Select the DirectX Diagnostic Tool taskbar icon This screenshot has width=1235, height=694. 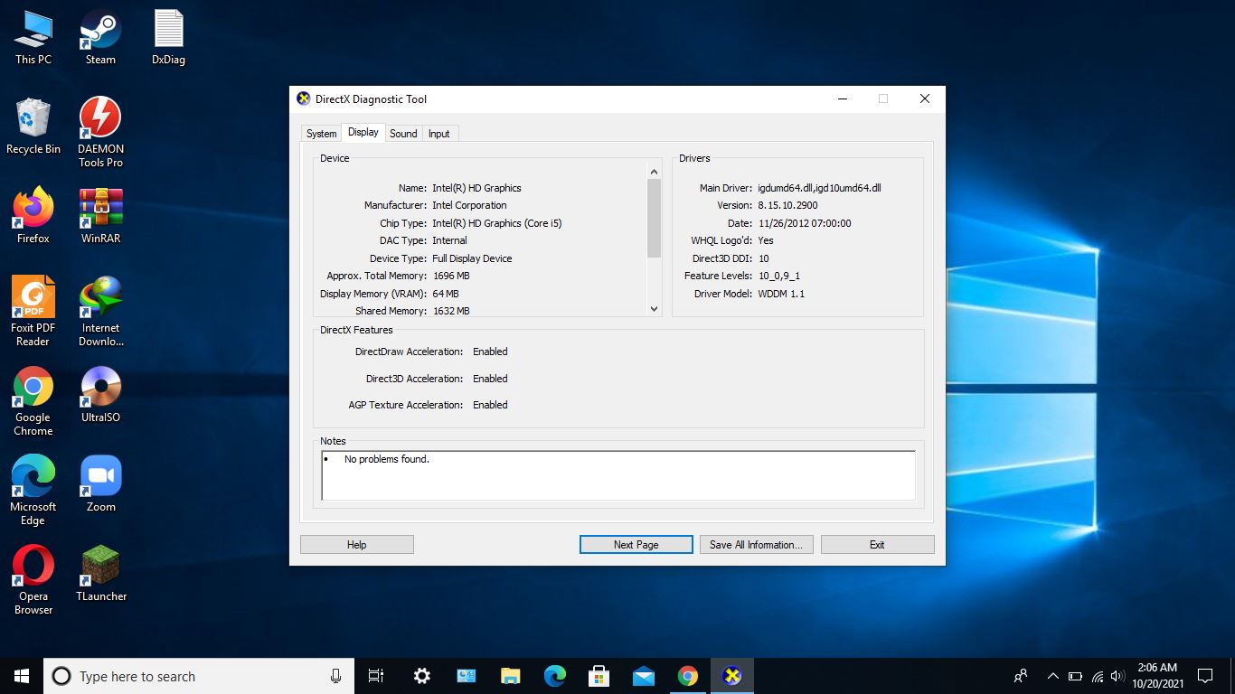[x=731, y=675]
